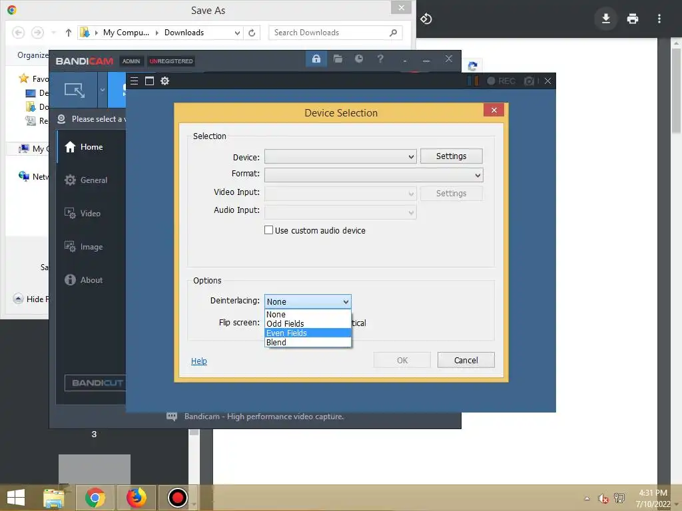Image resolution: width=682 pixels, height=511 pixels.
Task: Click Search Downloads field
Action: coord(335,33)
